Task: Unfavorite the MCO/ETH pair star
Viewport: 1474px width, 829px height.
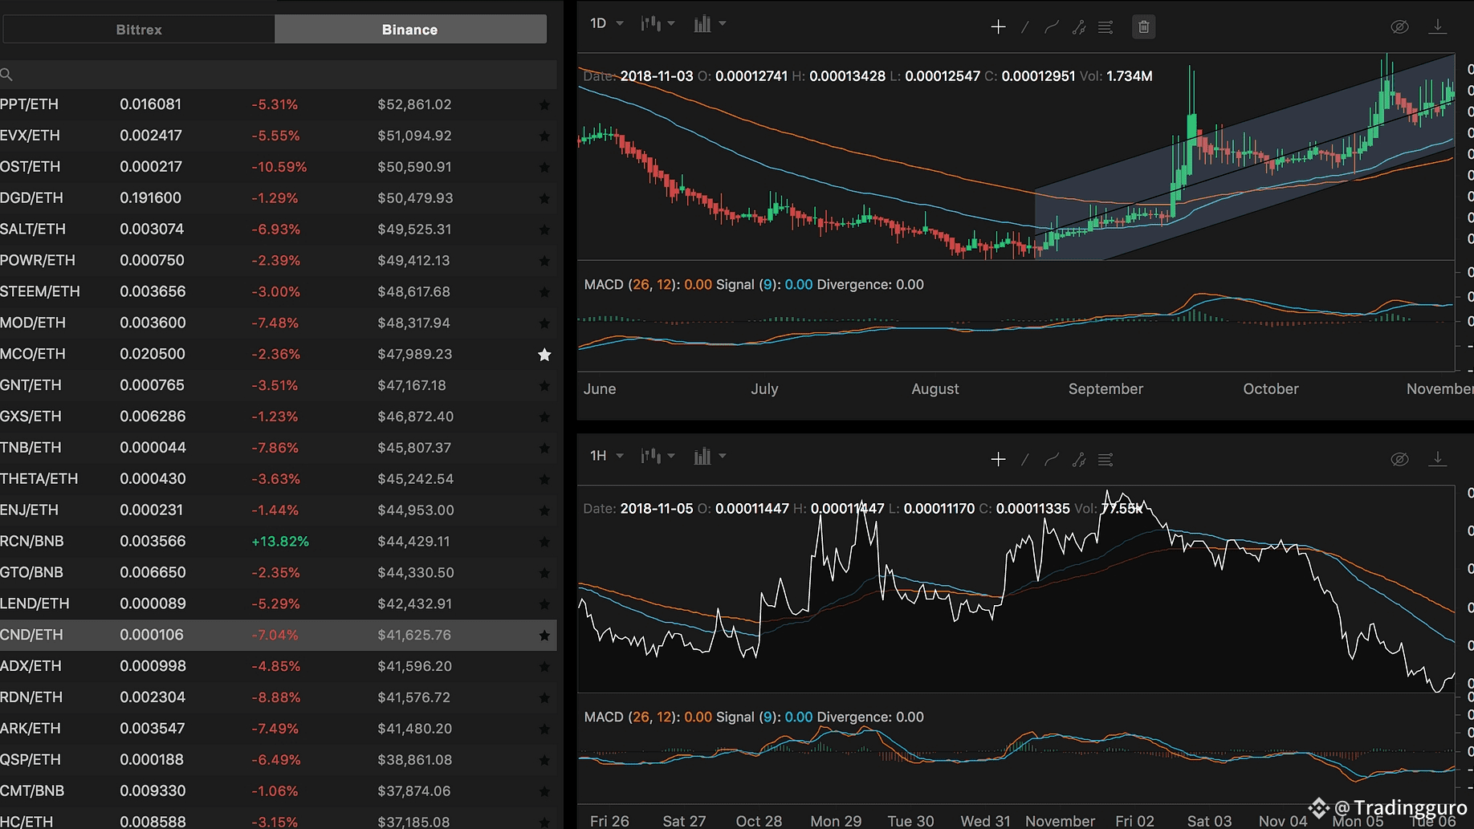Action: 544,355
